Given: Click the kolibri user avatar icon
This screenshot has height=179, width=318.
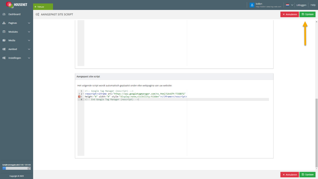Looking at the screenshot, I should [x=252, y=5].
